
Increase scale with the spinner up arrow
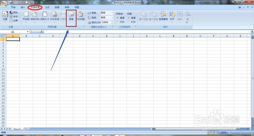pyautogui.click(x=112, y=21)
